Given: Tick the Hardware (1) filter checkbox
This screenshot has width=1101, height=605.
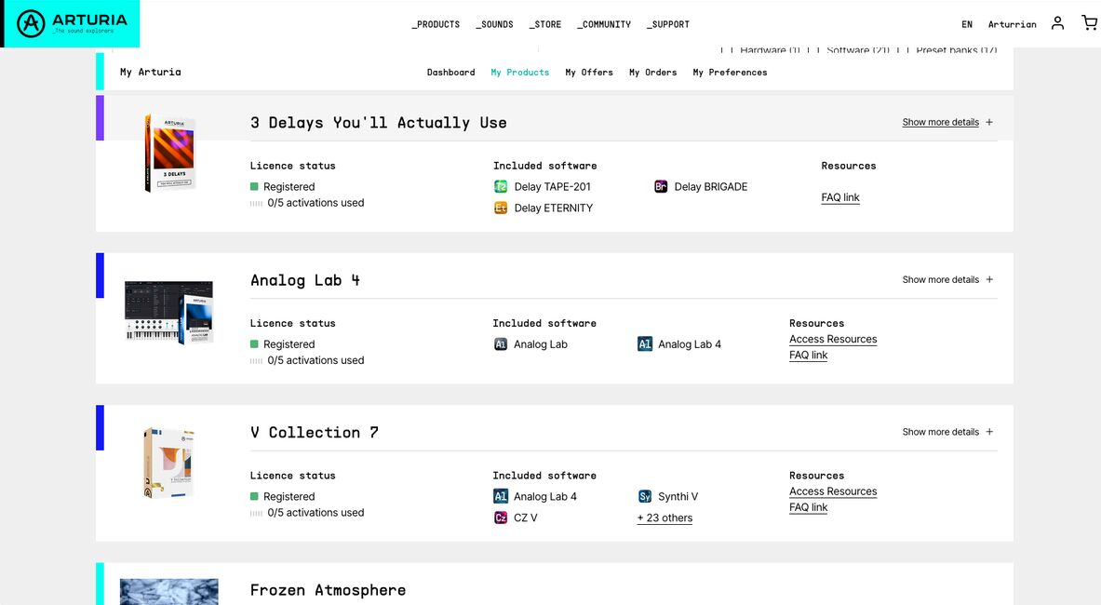Looking at the screenshot, I should pos(726,50).
